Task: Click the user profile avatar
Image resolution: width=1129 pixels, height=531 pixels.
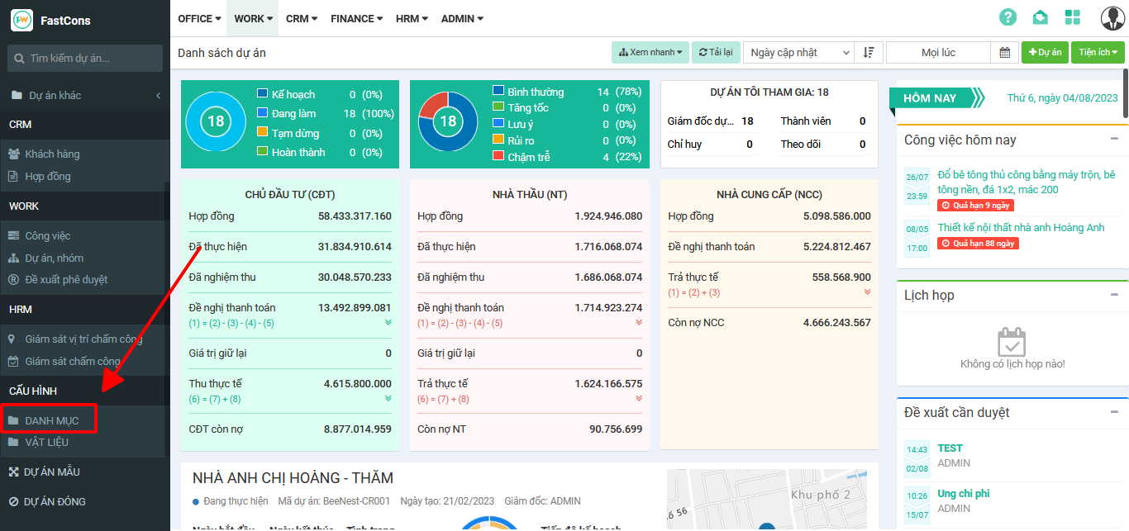Action: [1112, 18]
